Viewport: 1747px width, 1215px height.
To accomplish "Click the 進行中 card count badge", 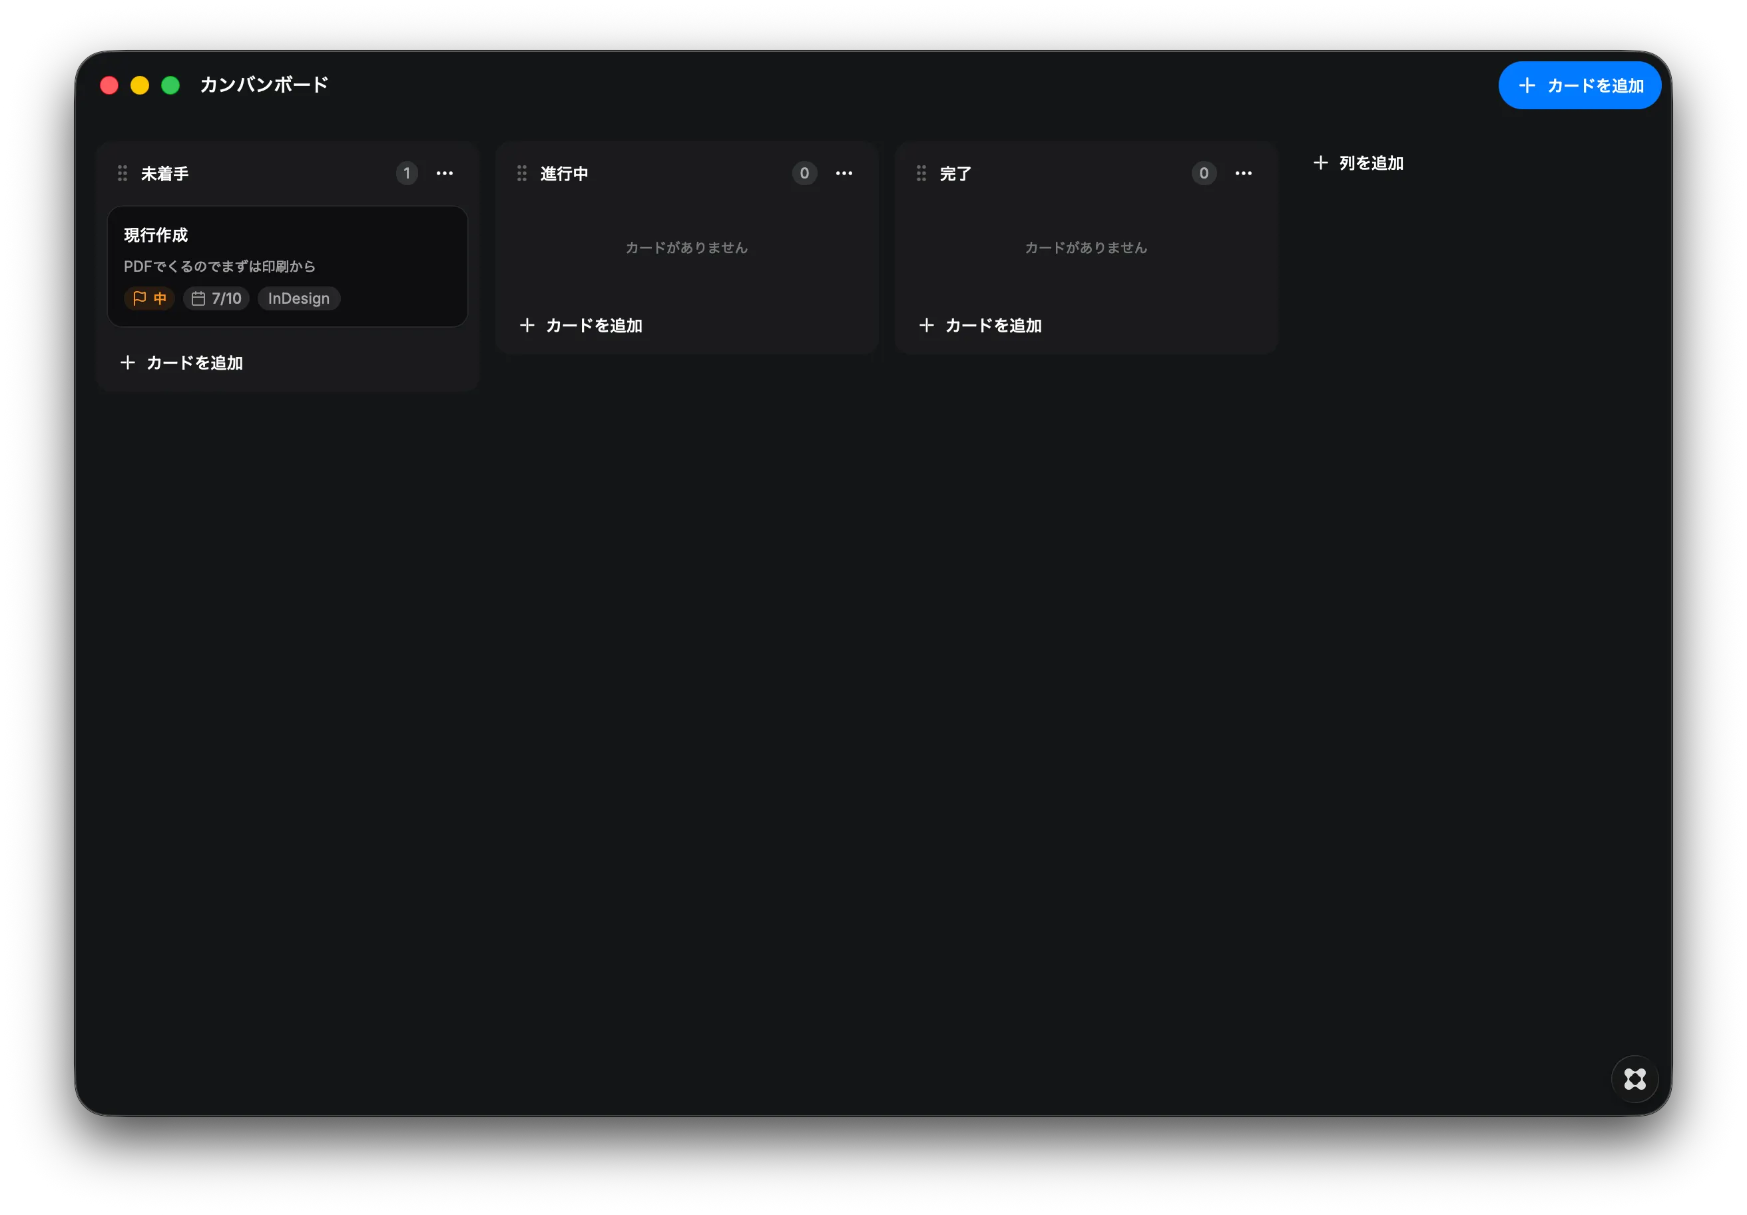I will [x=804, y=174].
